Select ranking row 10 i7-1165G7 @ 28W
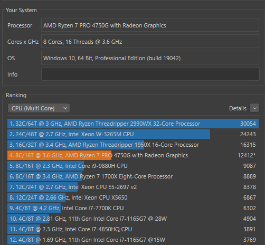 click(133, 219)
